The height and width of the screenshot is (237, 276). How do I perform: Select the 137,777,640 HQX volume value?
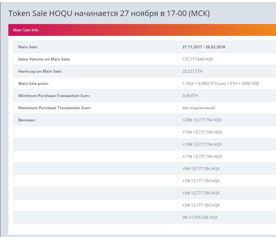click(x=198, y=59)
